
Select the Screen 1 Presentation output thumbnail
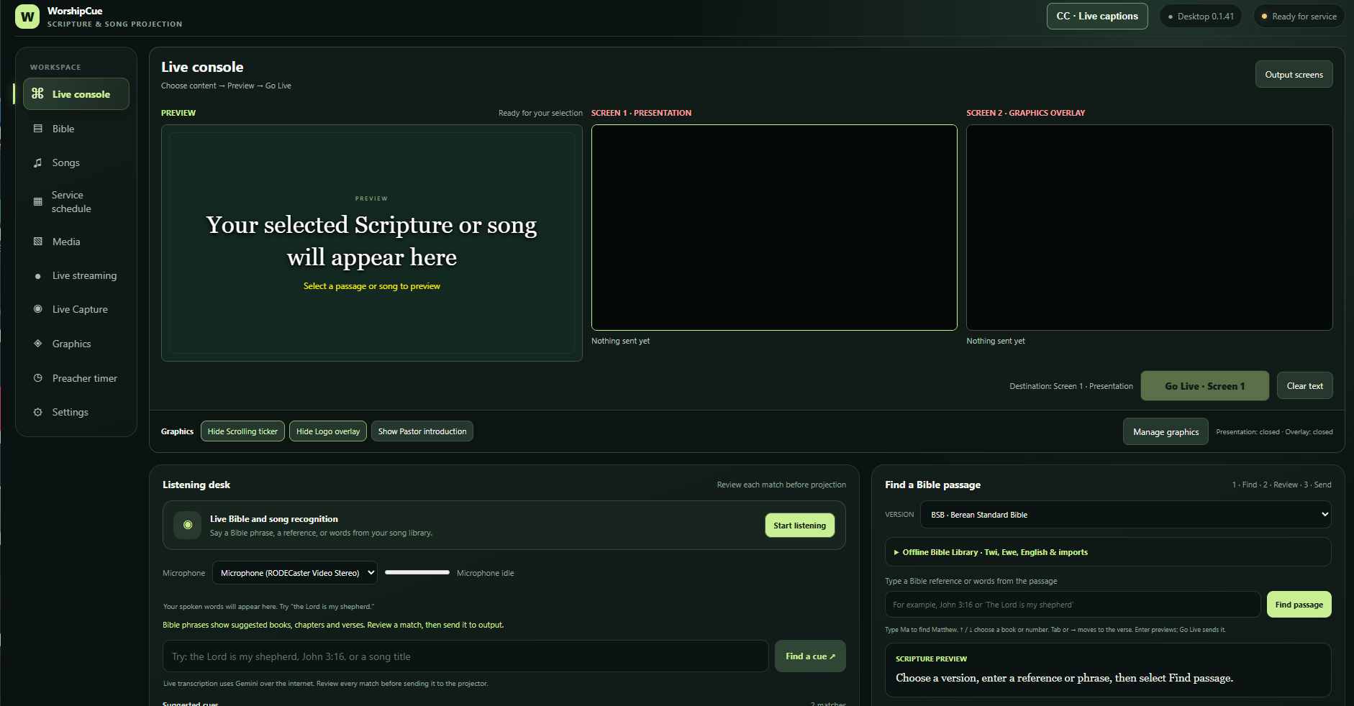(774, 228)
